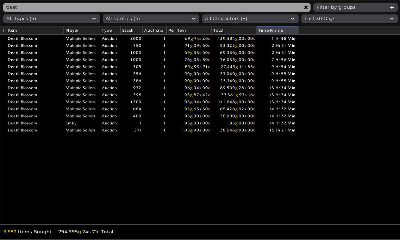Sort by the Player column header
Viewport: 400px width, 240px height.
(82, 30)
